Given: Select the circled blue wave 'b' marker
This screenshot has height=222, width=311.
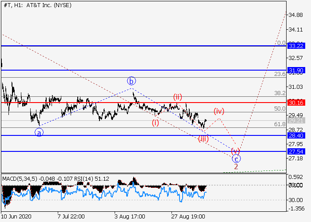Looking at the screenshot, I should coord(132,81).
